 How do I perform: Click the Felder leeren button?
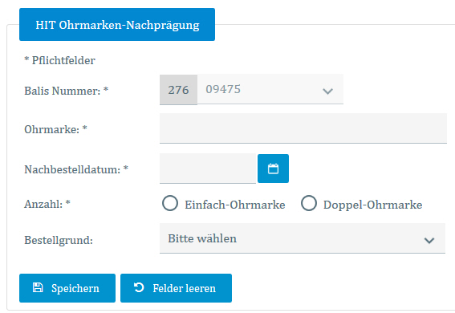point(176,288)
